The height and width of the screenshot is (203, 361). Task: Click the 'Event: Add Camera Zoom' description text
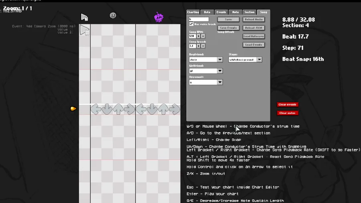click(x=44, y=26)
